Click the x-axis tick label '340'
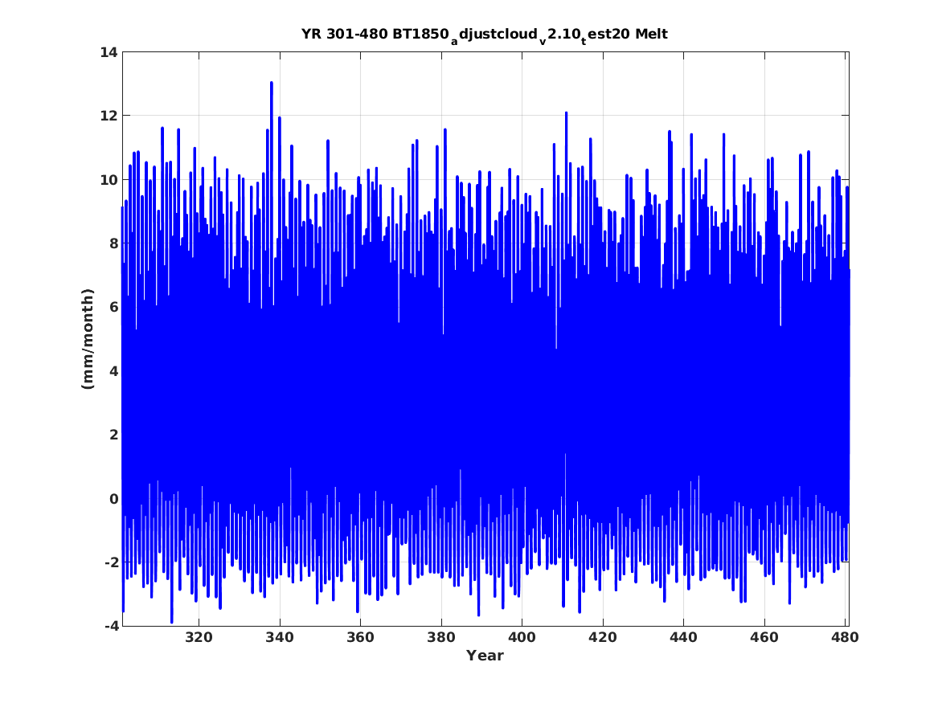Image resolution: width=938 pixels, height=703 pixels. (x=280, y=637)
